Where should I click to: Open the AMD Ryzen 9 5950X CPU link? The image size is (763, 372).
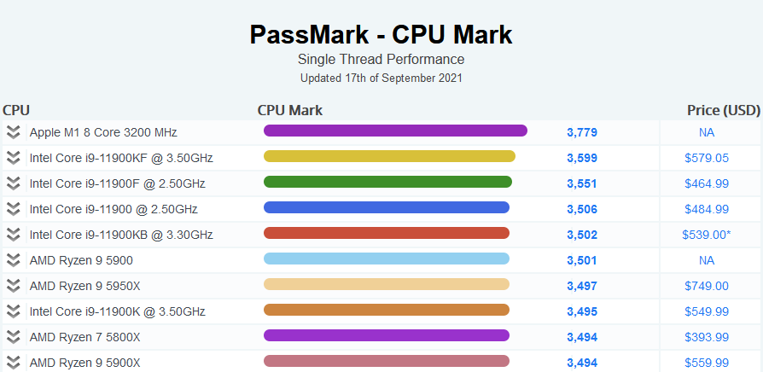click(x=85, y=286)
